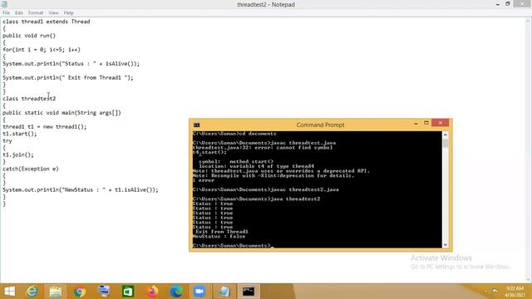
Task: Place cursor in the for loop line
Action: pyautogui.click(x=42, y=50)
